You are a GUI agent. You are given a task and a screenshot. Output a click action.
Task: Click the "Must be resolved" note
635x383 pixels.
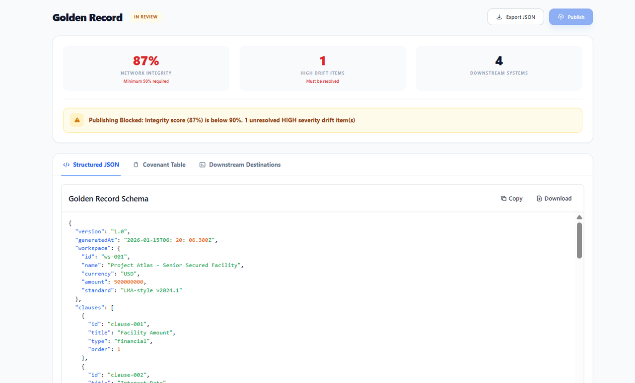pyautogui.click(x=323, y=81)
